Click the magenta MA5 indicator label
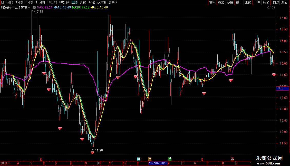 (44, 7)
